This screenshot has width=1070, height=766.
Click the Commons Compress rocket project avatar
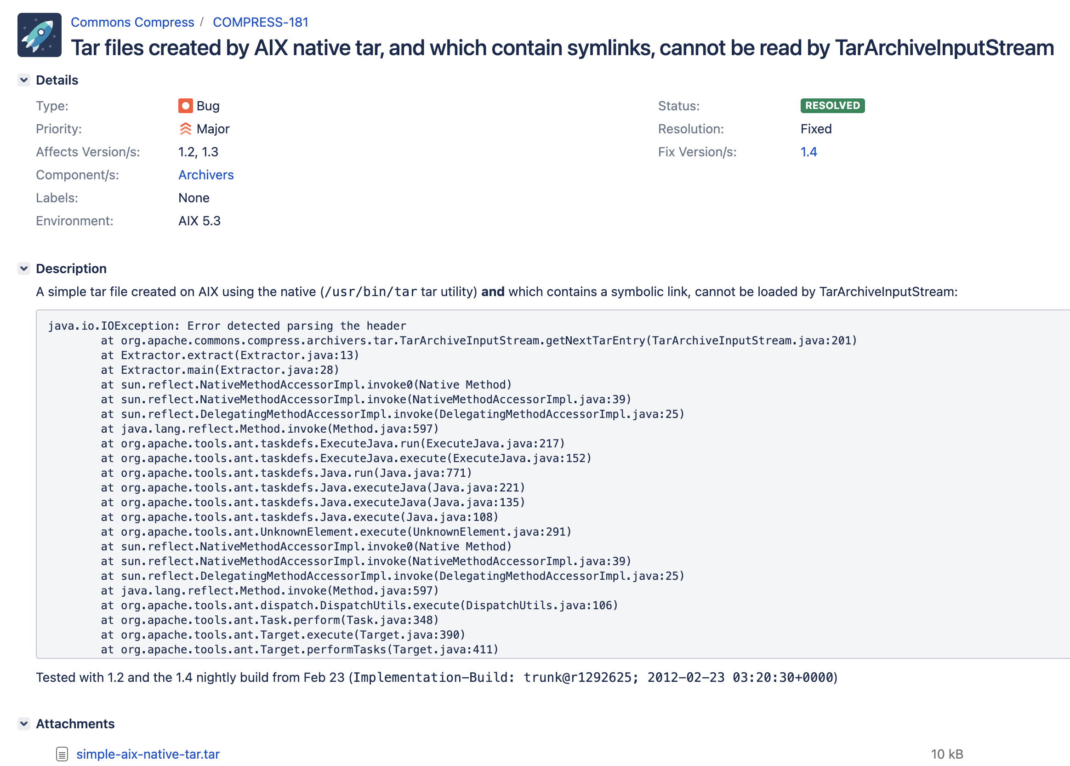click(x=40, y=35)
